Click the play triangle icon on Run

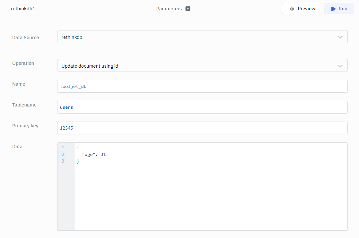[x=333, y=9]
